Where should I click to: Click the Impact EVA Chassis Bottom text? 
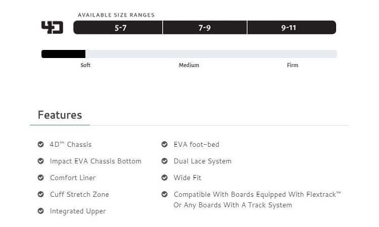pyautogui.click(x=96, y=161)
